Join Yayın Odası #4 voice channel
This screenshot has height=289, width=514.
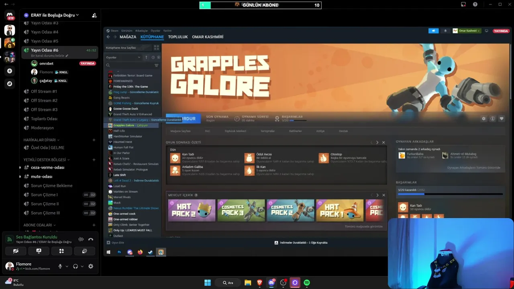point(59,32)
